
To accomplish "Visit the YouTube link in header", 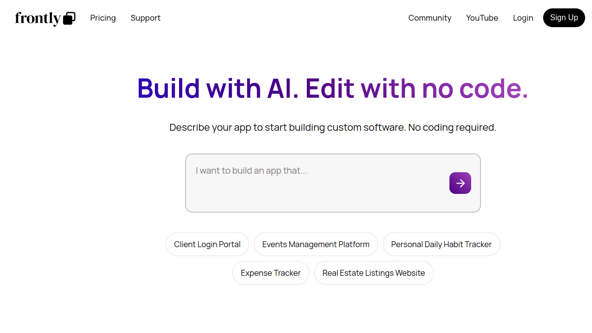I will 482,18.
